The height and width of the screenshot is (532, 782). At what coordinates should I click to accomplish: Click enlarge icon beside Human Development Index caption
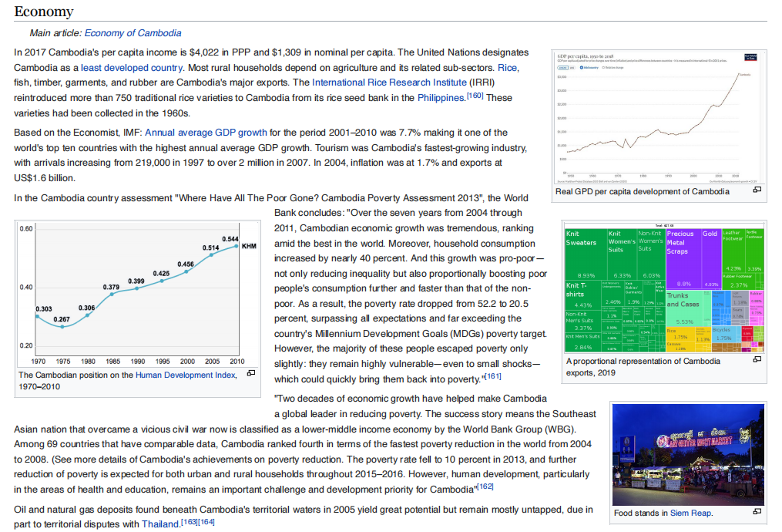[251, 373]
